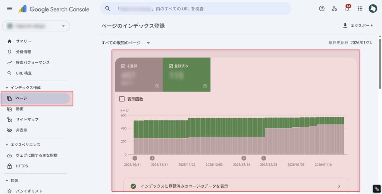Click the help question mark icon
382x194 pixels.
[x=322, y=9]
